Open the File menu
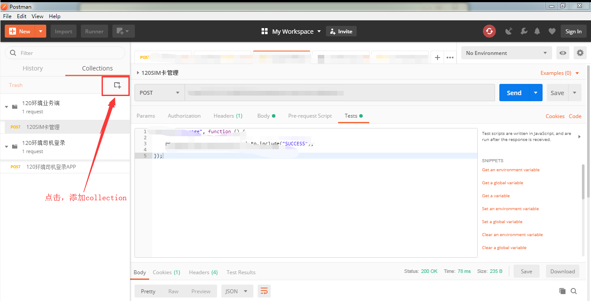 point(7,16)
